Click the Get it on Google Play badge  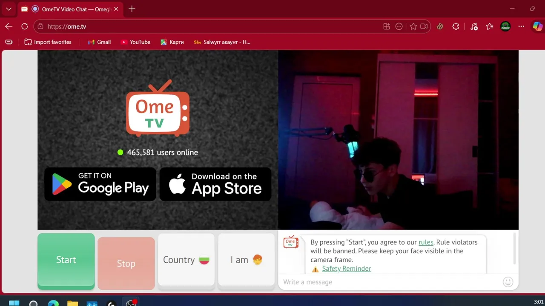coord(100,184)
